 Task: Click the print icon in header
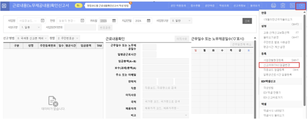(273, 6)
